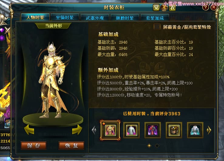
Task: Show previous costumes with left arrow
Action: (94, 130)
